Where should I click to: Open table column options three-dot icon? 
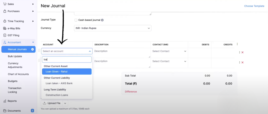tap(237, 44)
